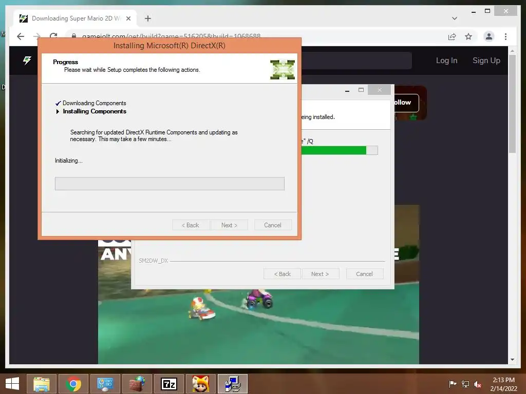Minimize the SM2DW_DX setup window
This screenshot has height=394, width=526.
pyautogui.click(x=347, y=90)
